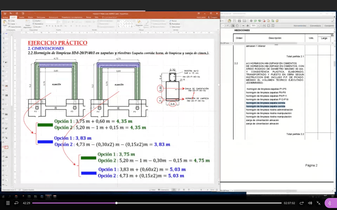Viewport: 337px width, 210px height.
Task: Open the purple side panel chevron
Action: pyautogui.click(x=330, y=203)
